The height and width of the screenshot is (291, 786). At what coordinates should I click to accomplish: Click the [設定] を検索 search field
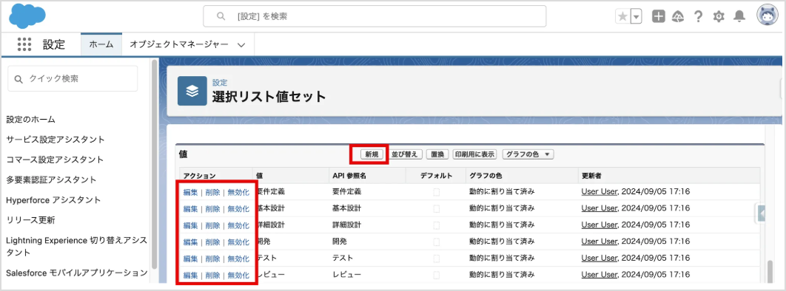[374, 16]
